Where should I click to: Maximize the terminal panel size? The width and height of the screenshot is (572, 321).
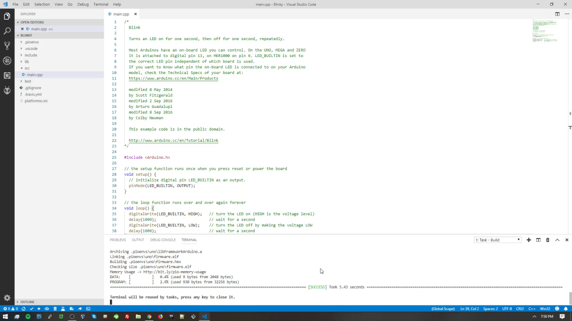[557, 240]
